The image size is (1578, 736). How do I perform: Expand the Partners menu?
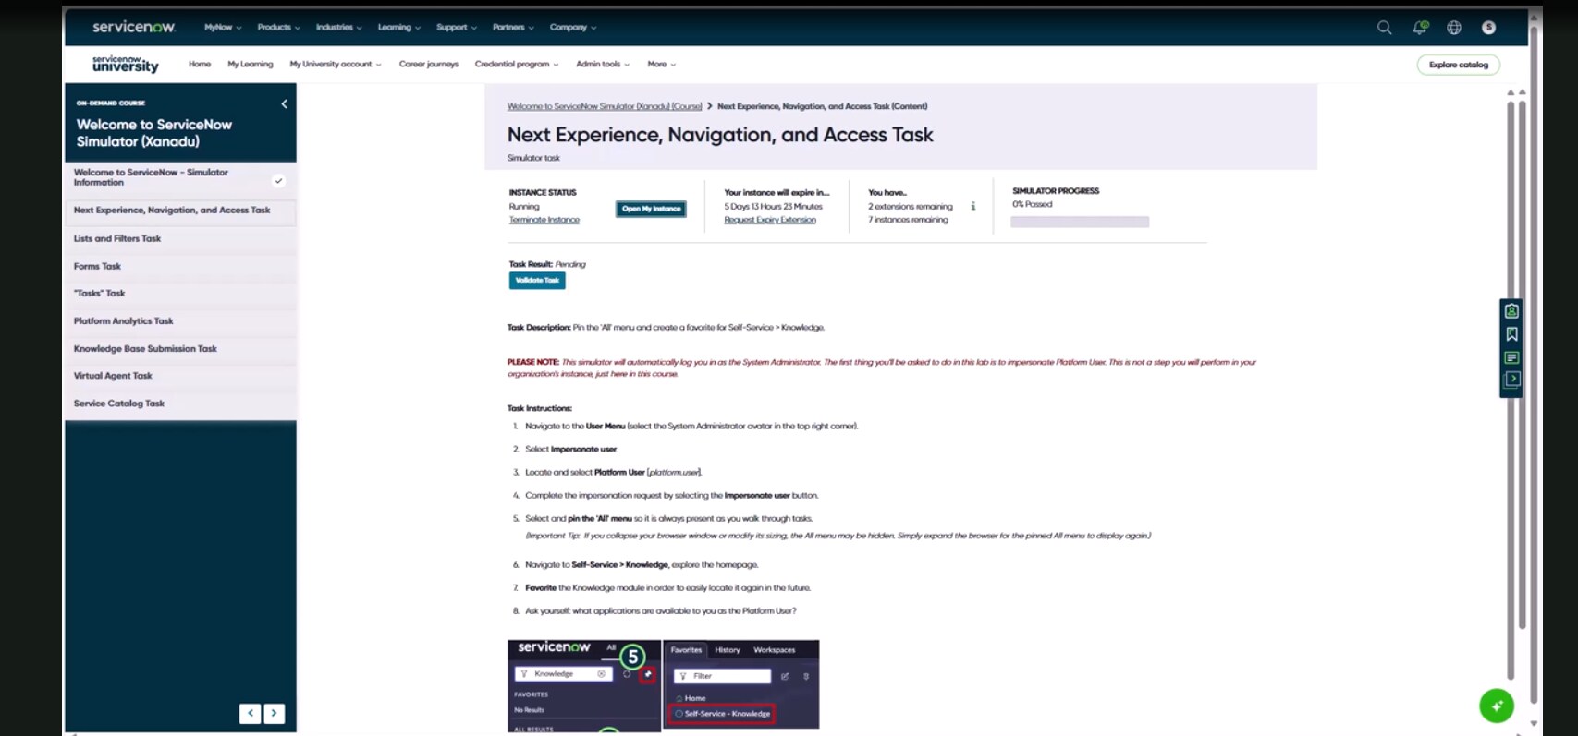pos(513,28)
